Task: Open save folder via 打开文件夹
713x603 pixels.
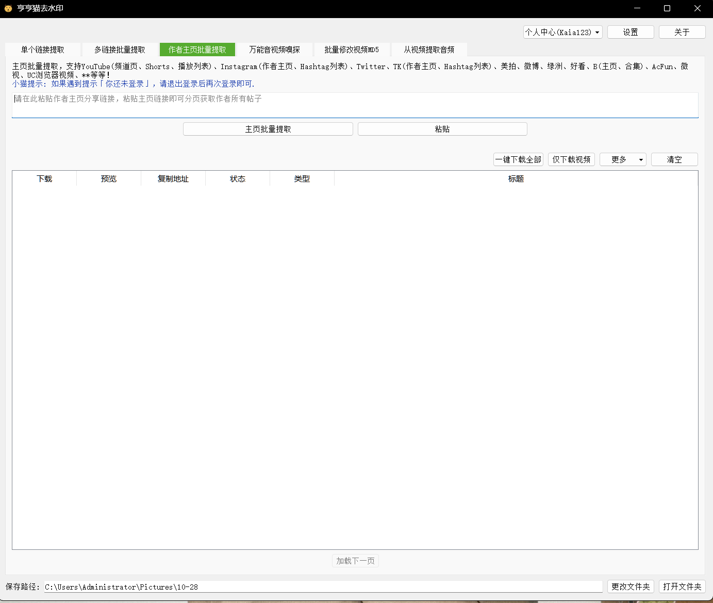Action: click(x=682, y=586)
